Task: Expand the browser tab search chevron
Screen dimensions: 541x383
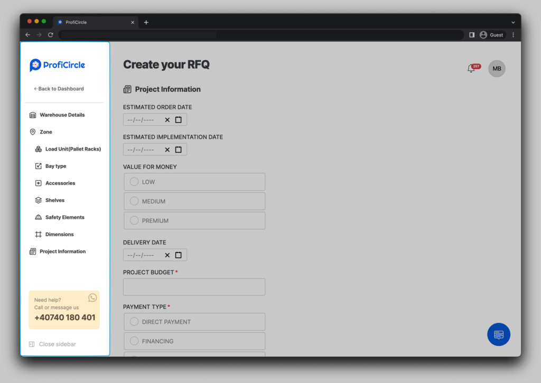Action: (x=513, y=22)
